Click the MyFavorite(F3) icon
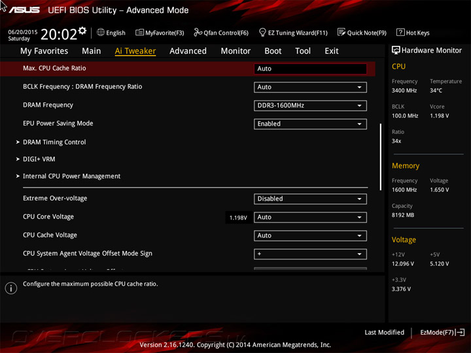This screenshot has height=353, width=471. [139, 32]
